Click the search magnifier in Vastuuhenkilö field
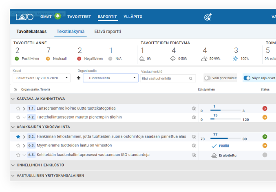The height and width of the screenshot is (192, 276). point(191,79)
